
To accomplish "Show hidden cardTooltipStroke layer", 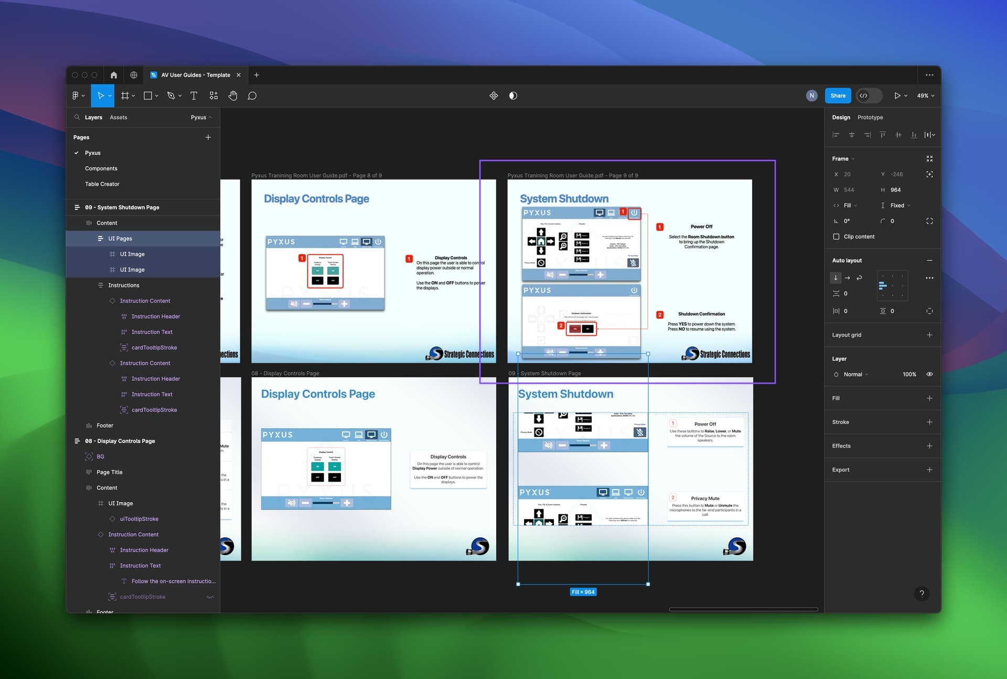I will point(210,597).
